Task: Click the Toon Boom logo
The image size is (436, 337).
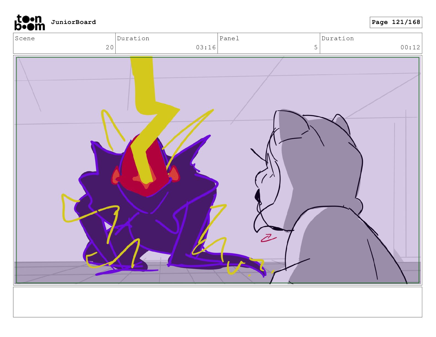Action: 29,22
